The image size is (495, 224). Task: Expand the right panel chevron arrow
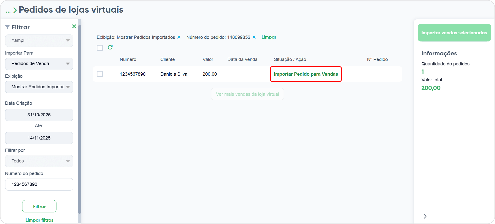[425, 216]
